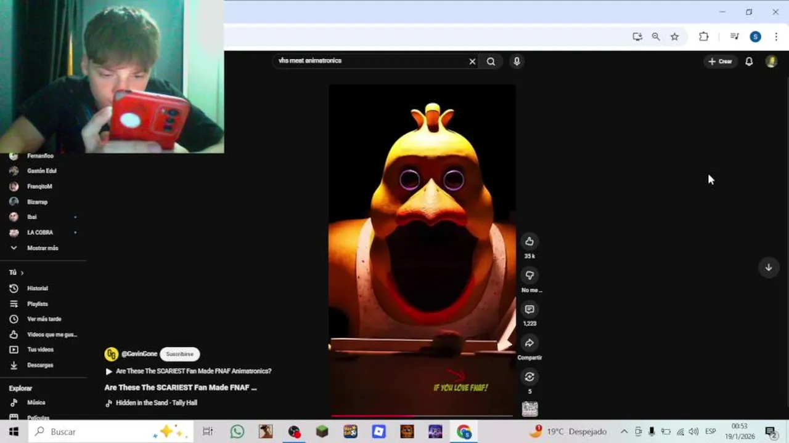Like the Short with thumbs up icon

(x=529, y=241)
